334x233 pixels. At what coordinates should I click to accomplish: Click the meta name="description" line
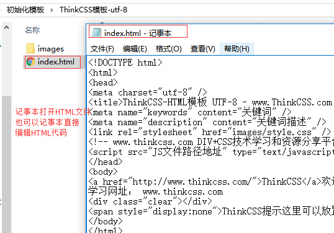[x=207, y=122]
